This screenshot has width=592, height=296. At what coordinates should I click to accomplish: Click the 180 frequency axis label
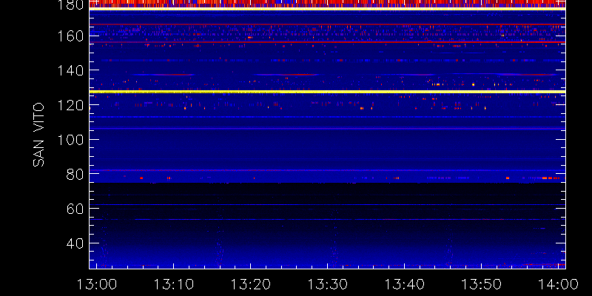point(70,5)
